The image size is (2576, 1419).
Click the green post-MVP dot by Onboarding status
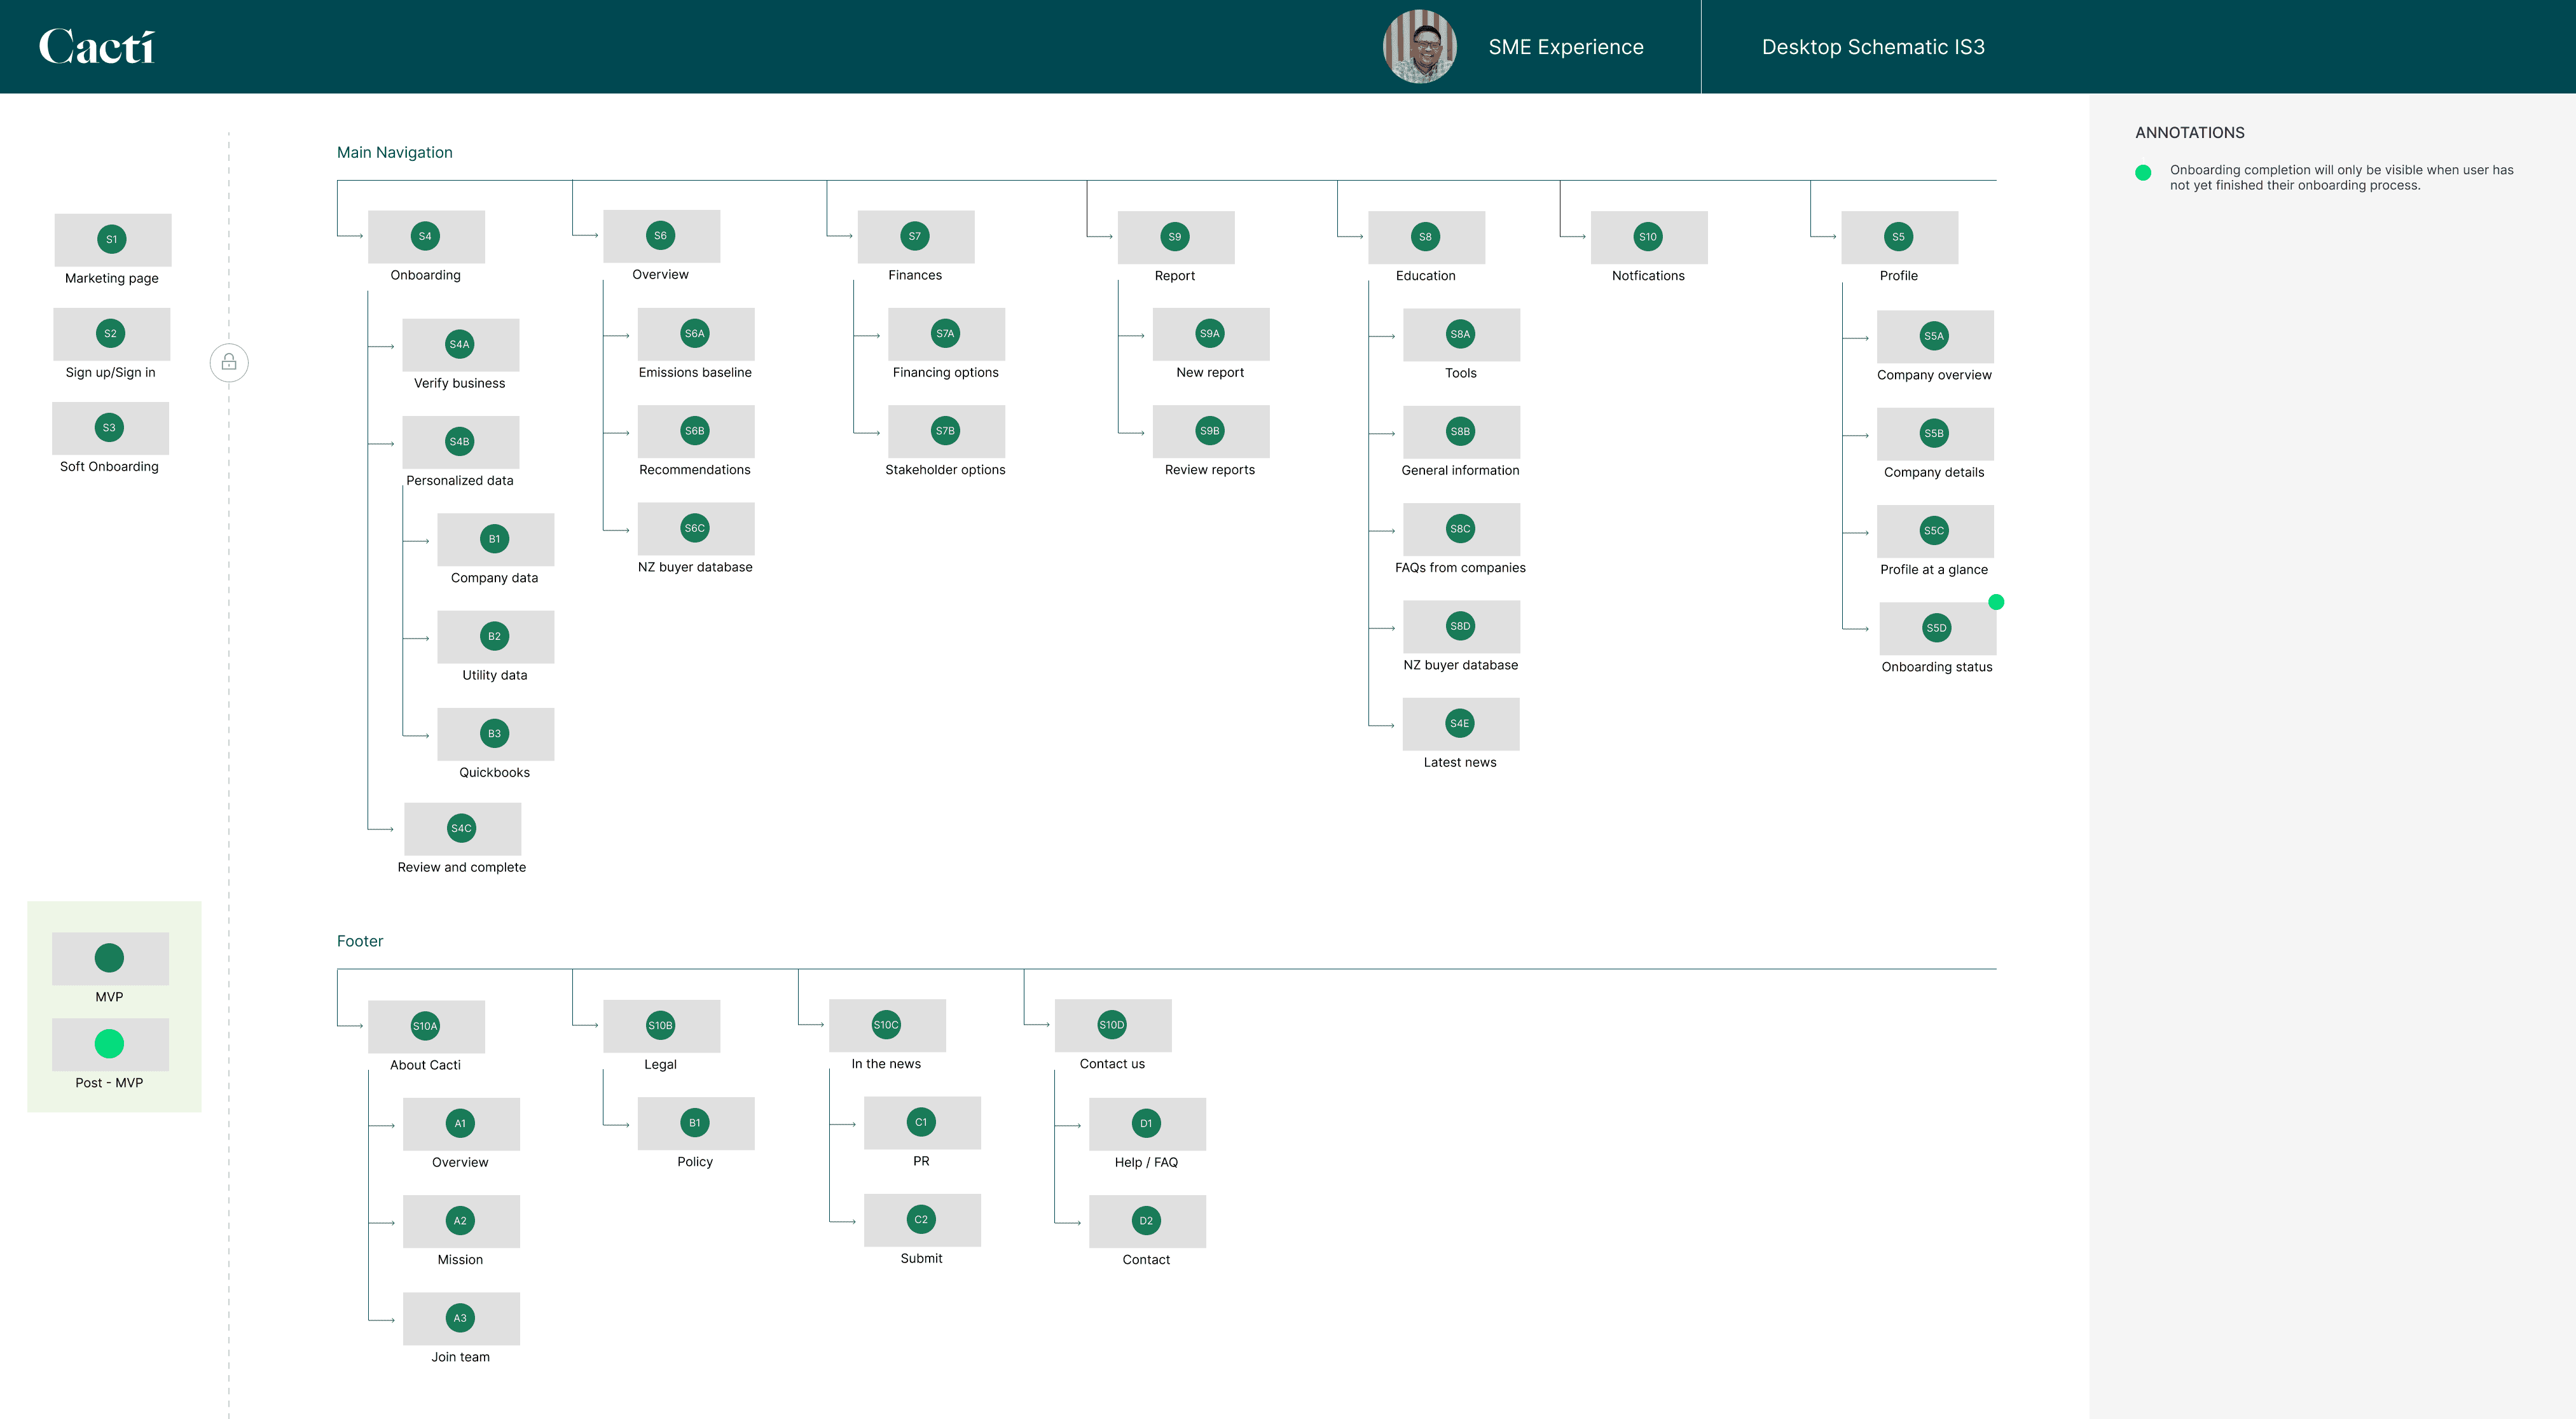[x=1996, y=602]
